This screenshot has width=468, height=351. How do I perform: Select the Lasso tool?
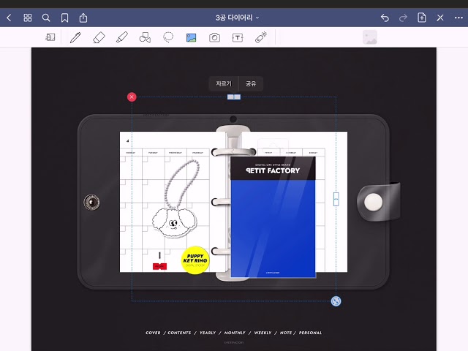(168, 37)
